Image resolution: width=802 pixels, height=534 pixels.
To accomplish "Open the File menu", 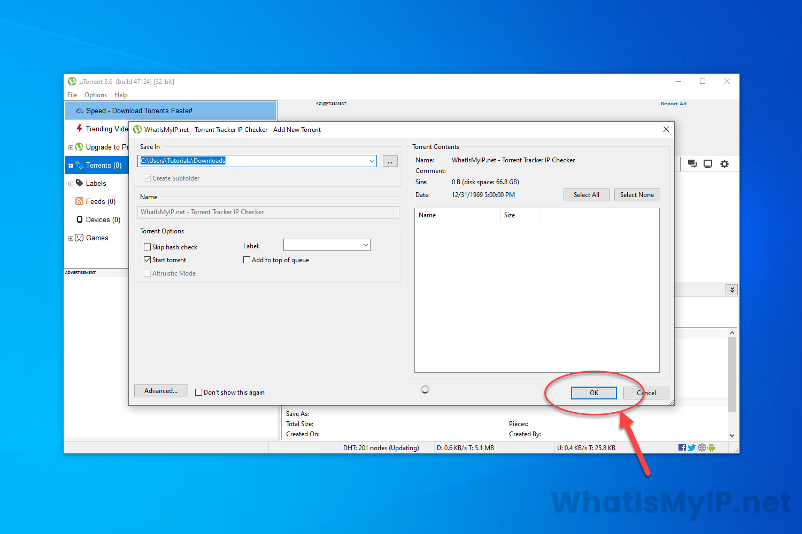I will [72, 95].
